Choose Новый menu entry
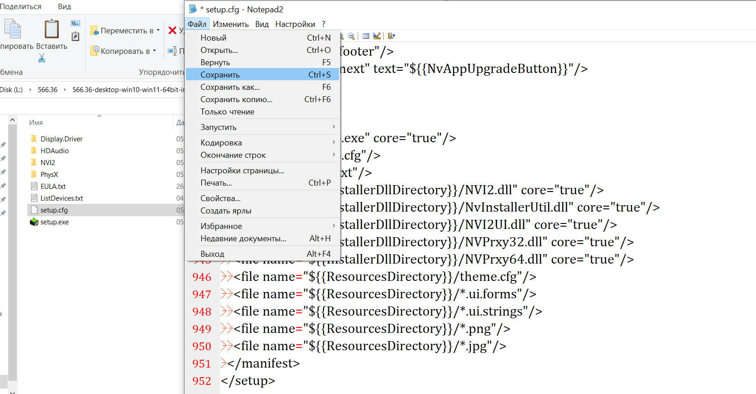This screenshot has height=394, width=756. point(263,37)
